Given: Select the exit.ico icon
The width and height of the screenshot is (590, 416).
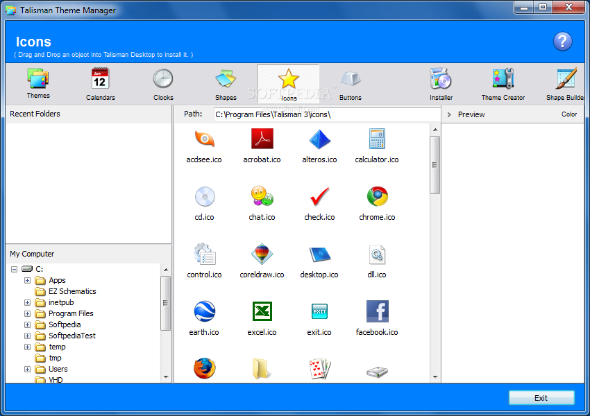Looking at the screenshot, I should click(319, 318).
